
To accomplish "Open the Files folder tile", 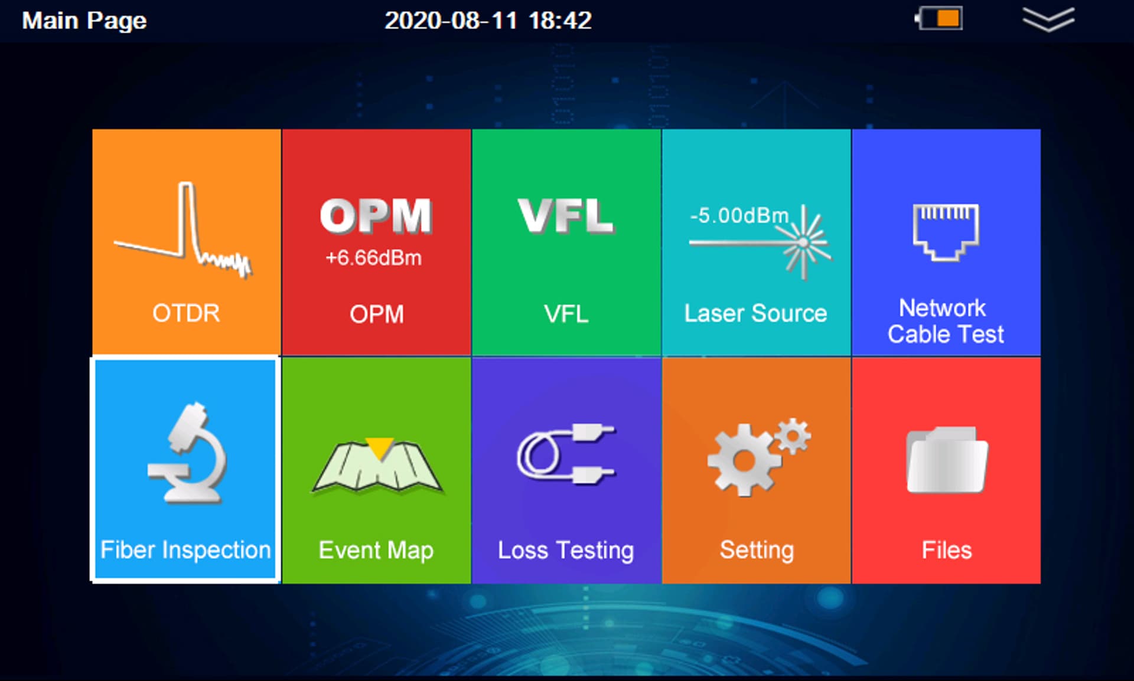I will pos(946,470).
